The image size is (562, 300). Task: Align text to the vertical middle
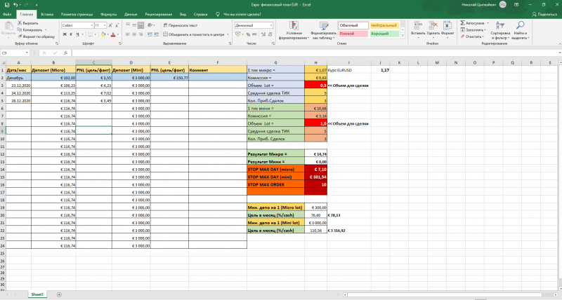tap(134, 25)
